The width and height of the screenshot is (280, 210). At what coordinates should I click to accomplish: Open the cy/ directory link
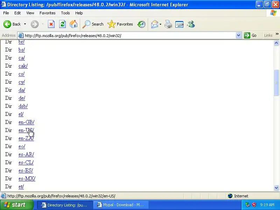(x=22, y=82)
